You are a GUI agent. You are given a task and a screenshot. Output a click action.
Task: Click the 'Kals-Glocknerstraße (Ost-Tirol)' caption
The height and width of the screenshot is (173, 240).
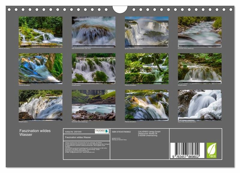tap(82, 48)
